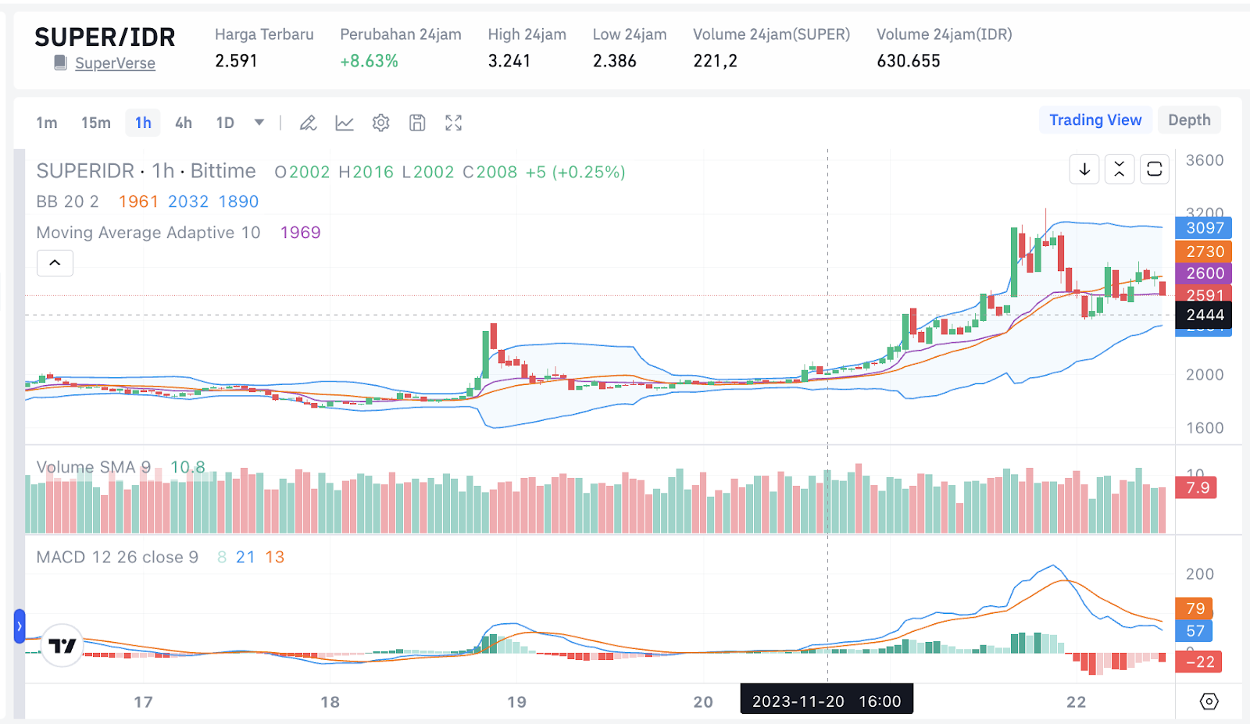The width and height of the screenshot is (1250, 724).
Task: Open the more timeframes dropdown arrow
Action: (259, 123)
